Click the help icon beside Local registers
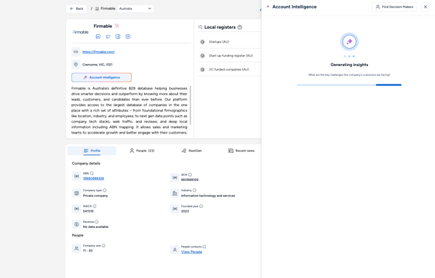This screenshot has width=435, height=278. point(240,27)
